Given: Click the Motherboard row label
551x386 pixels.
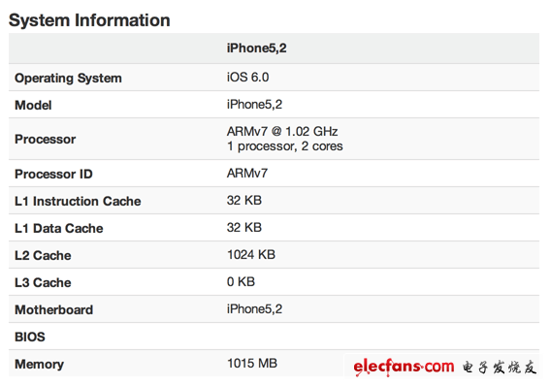Looking at the screenshot, I should click(x=53, y=309).
